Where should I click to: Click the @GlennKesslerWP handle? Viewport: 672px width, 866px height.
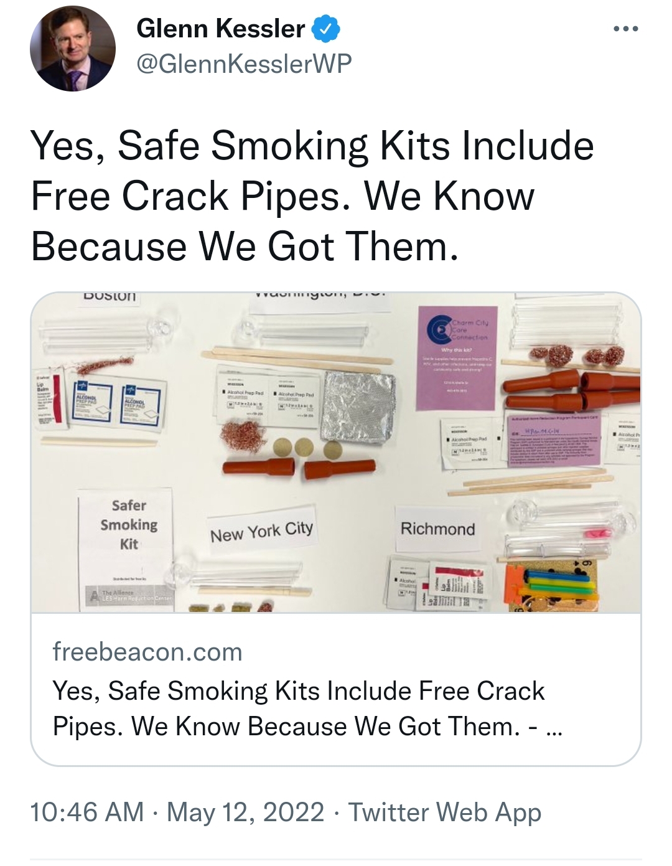[x=244, y=64]
